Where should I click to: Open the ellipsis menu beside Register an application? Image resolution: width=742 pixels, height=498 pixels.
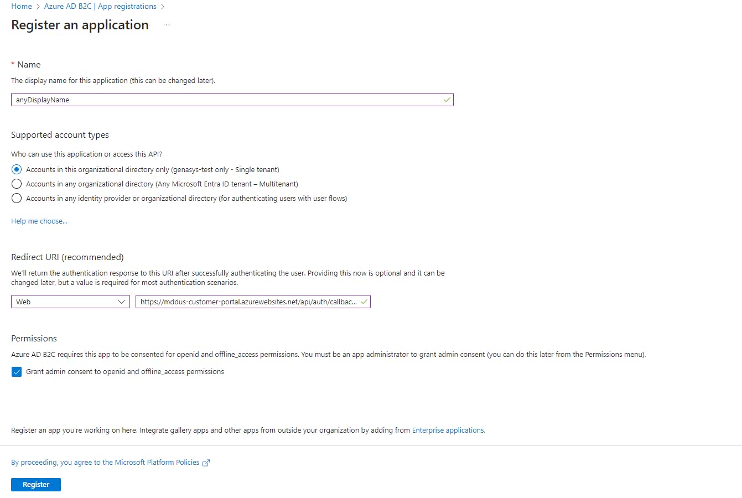tap(167, 25)
